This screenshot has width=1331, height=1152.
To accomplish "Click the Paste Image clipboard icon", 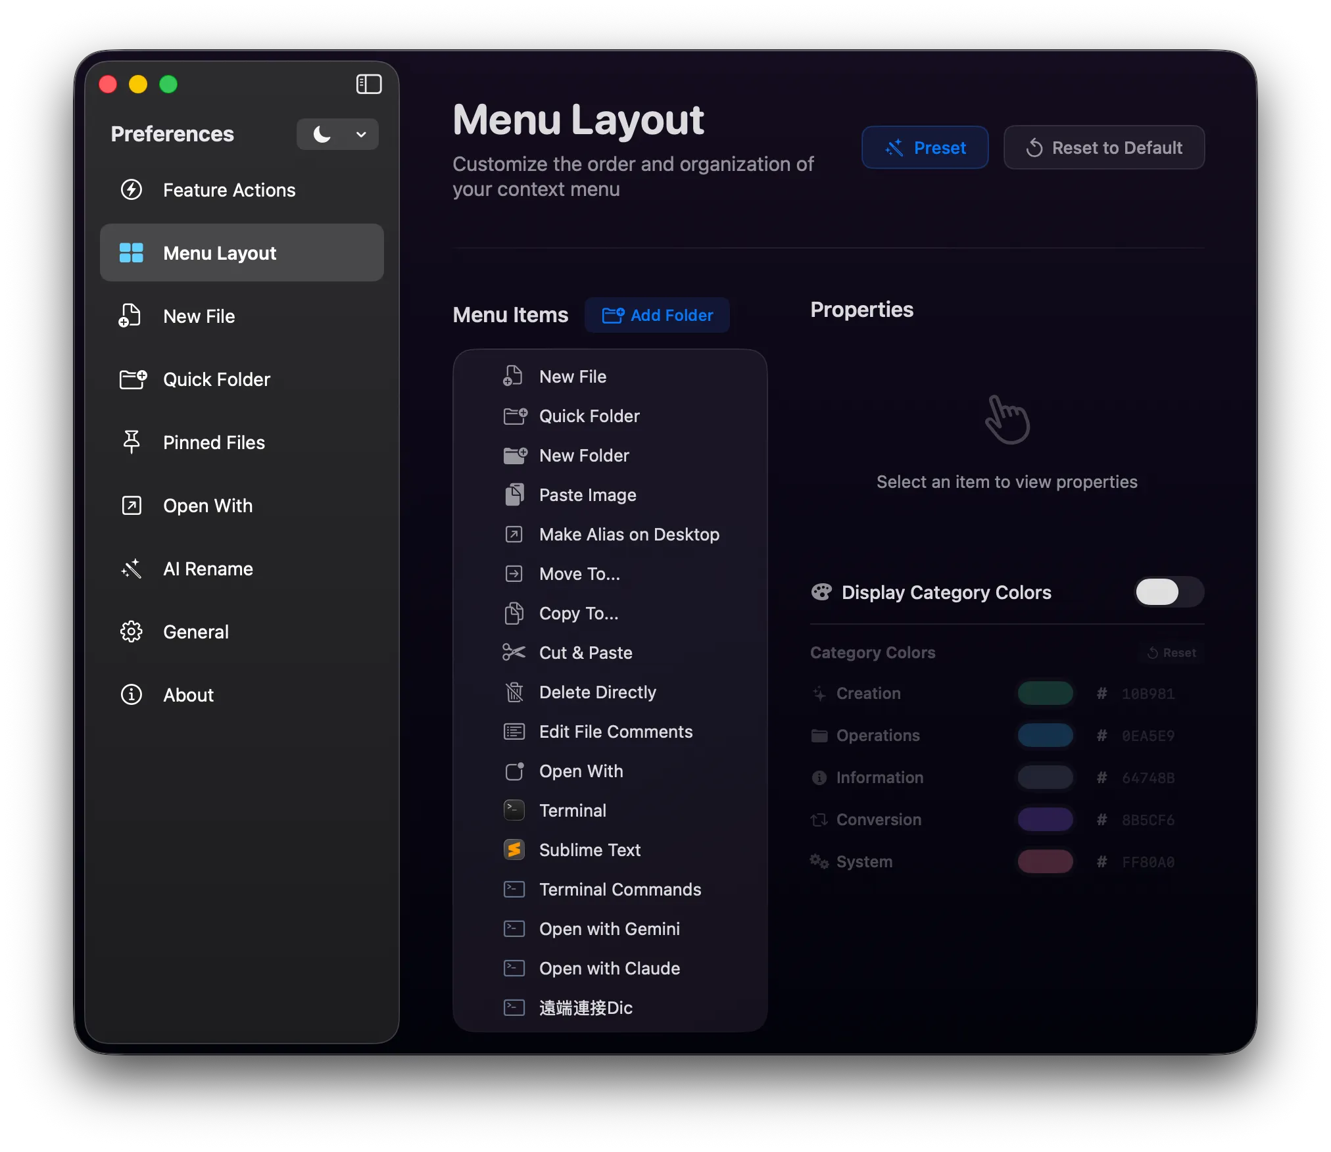I will [514, 494].
